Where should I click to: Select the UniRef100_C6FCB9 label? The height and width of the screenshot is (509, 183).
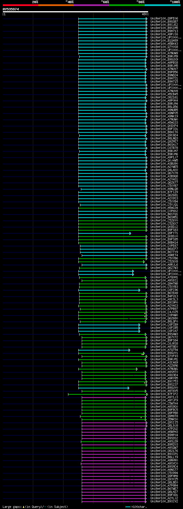click(164, 325)
